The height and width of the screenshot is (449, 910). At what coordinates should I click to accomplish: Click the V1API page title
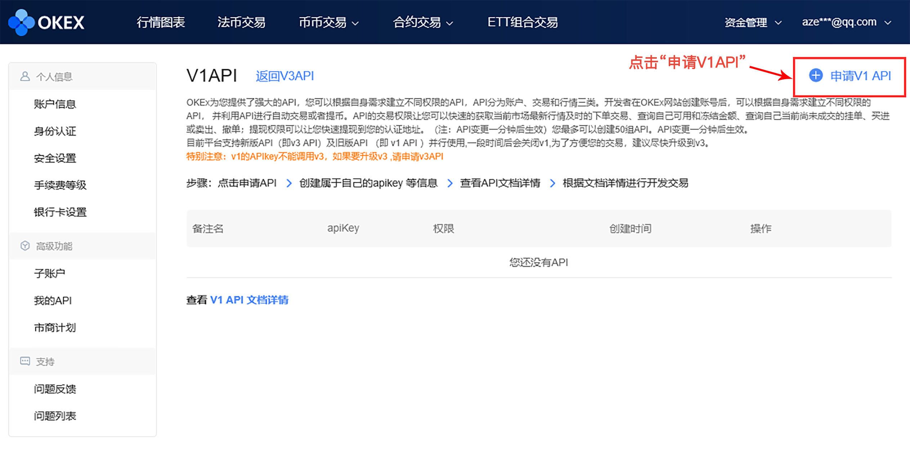(212, 76)
